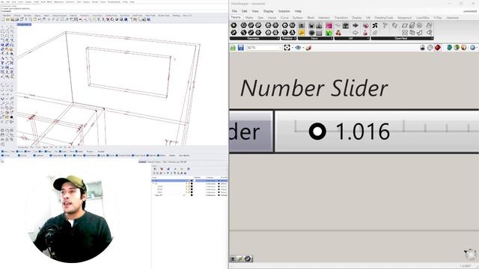Collapse the expanded layer in Layers panel
Viewport: 479px width, 269px height.
pos(153,184)
